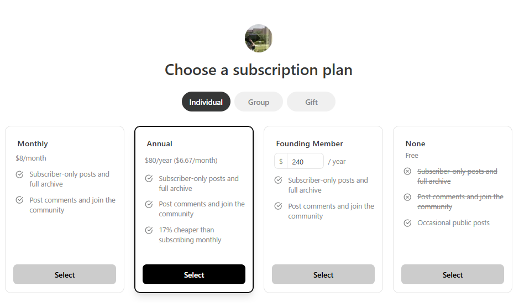Open the Gift subscription tab
The height and width of the screenshot is (303, 519).
coord(311,102)
